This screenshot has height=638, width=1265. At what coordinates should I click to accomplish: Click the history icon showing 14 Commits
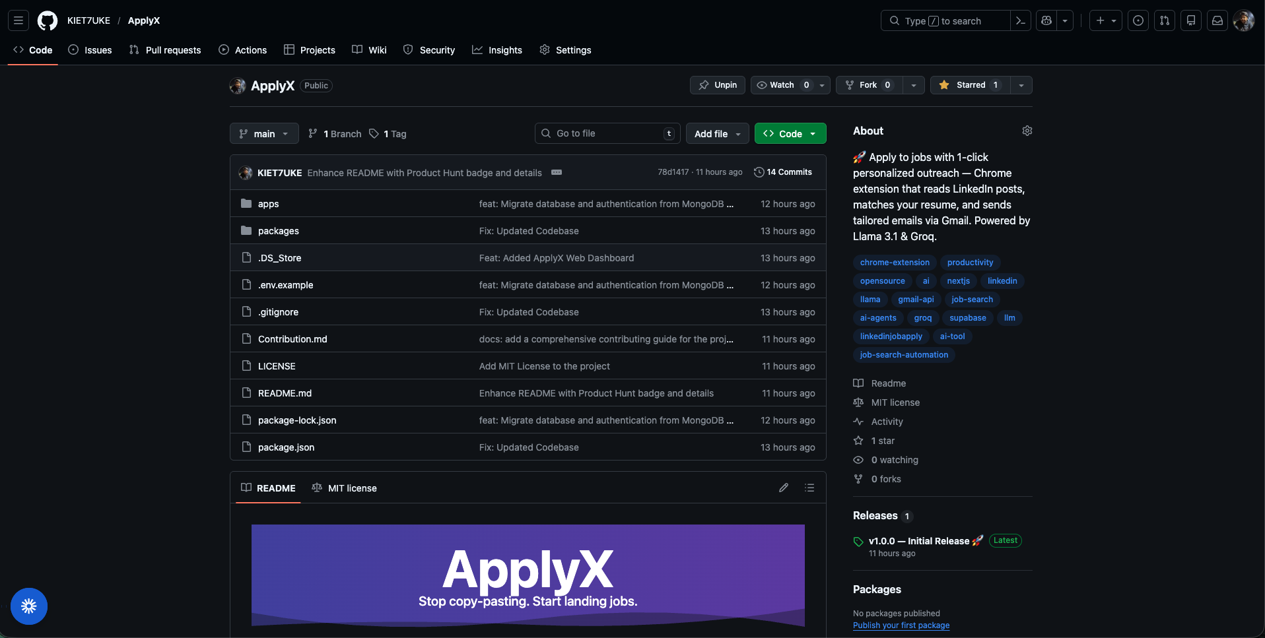[758, 172]
